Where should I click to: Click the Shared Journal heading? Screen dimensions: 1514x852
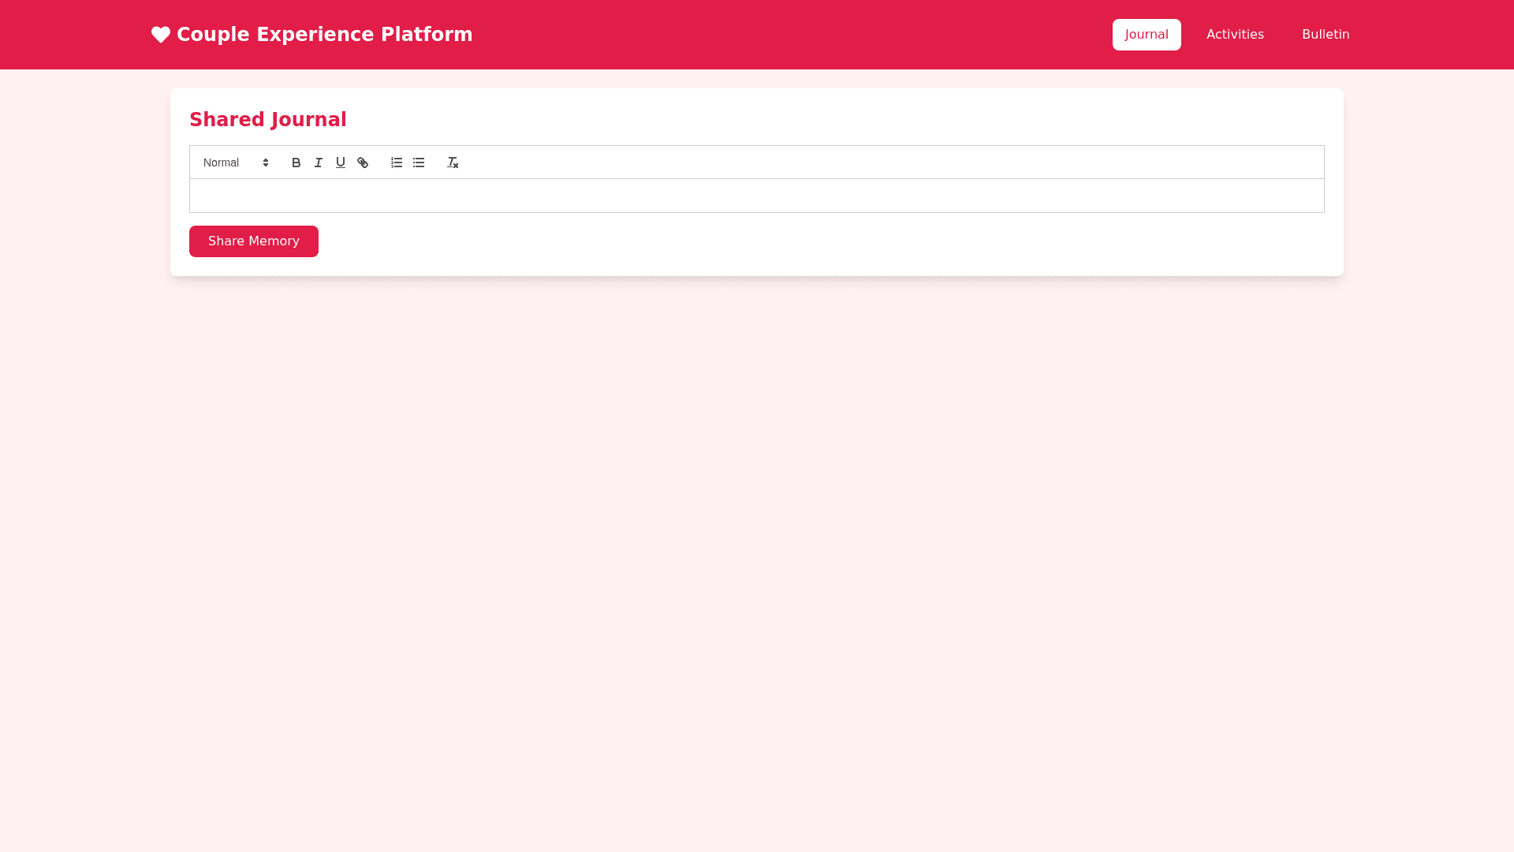(268, 120)
